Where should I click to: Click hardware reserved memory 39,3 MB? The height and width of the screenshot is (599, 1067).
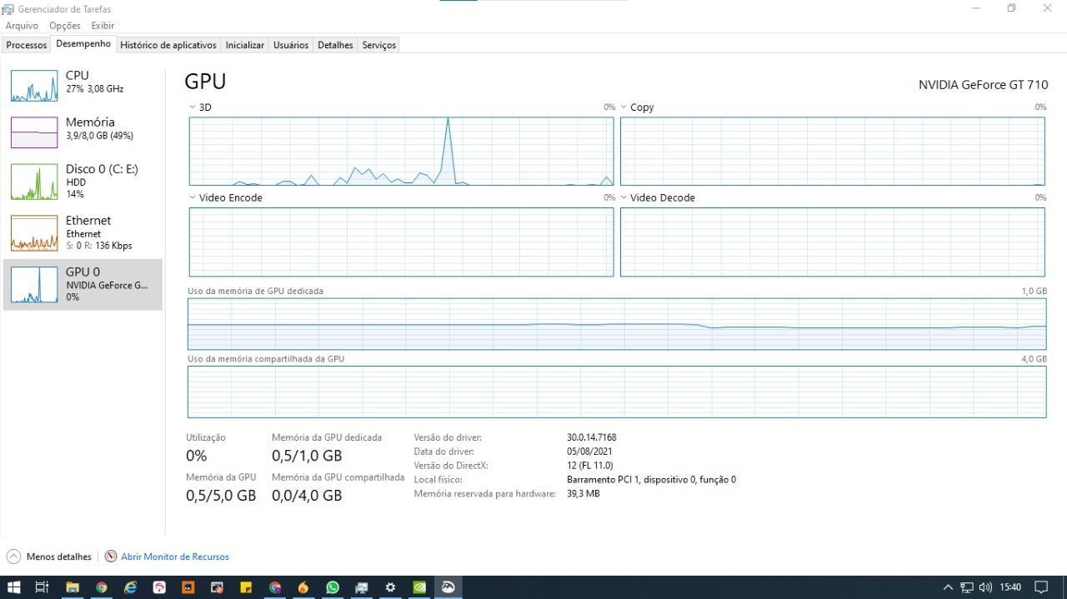584,494
